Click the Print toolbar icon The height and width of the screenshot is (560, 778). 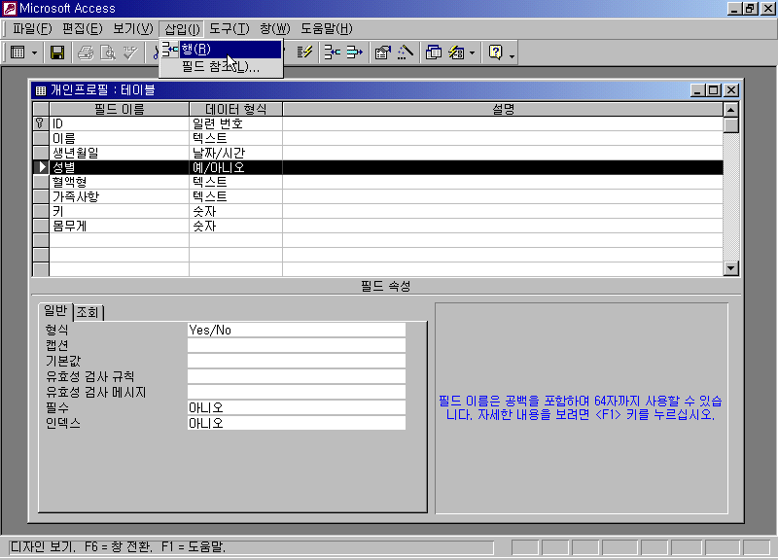point(86,52)
